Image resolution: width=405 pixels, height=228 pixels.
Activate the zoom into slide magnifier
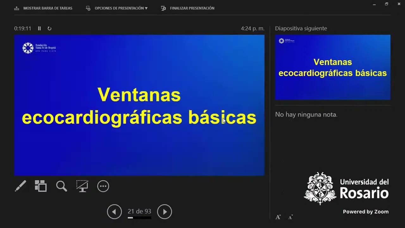pos(62,186)
